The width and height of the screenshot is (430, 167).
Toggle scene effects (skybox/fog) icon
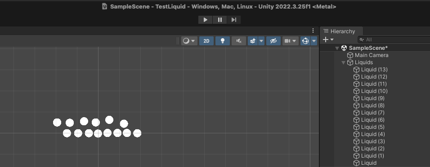[x=253, y=41]
